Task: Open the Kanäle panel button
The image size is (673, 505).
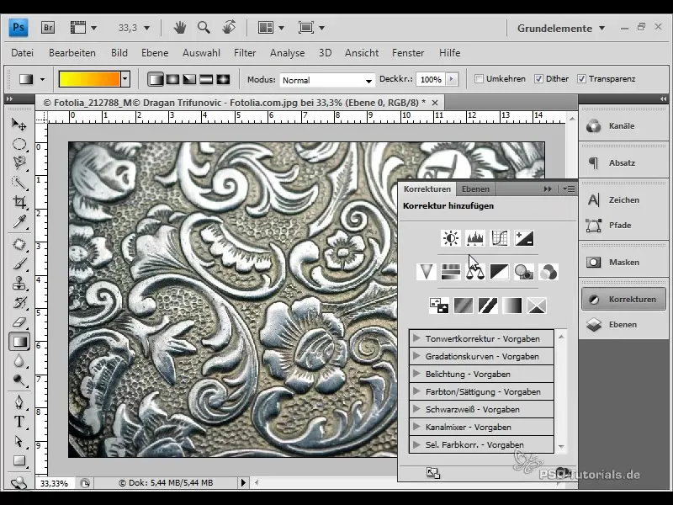Action: (x=623, y=125)
